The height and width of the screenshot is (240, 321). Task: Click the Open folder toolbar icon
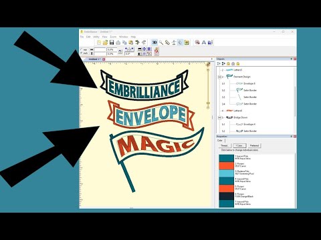click(x=105, y=42)
